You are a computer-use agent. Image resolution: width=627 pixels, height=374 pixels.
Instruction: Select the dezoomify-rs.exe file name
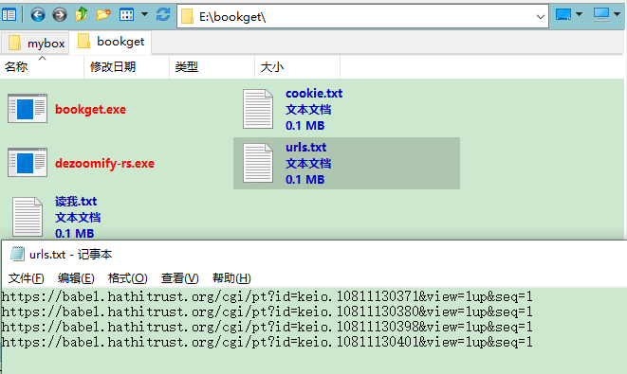[x=104, y=163]
